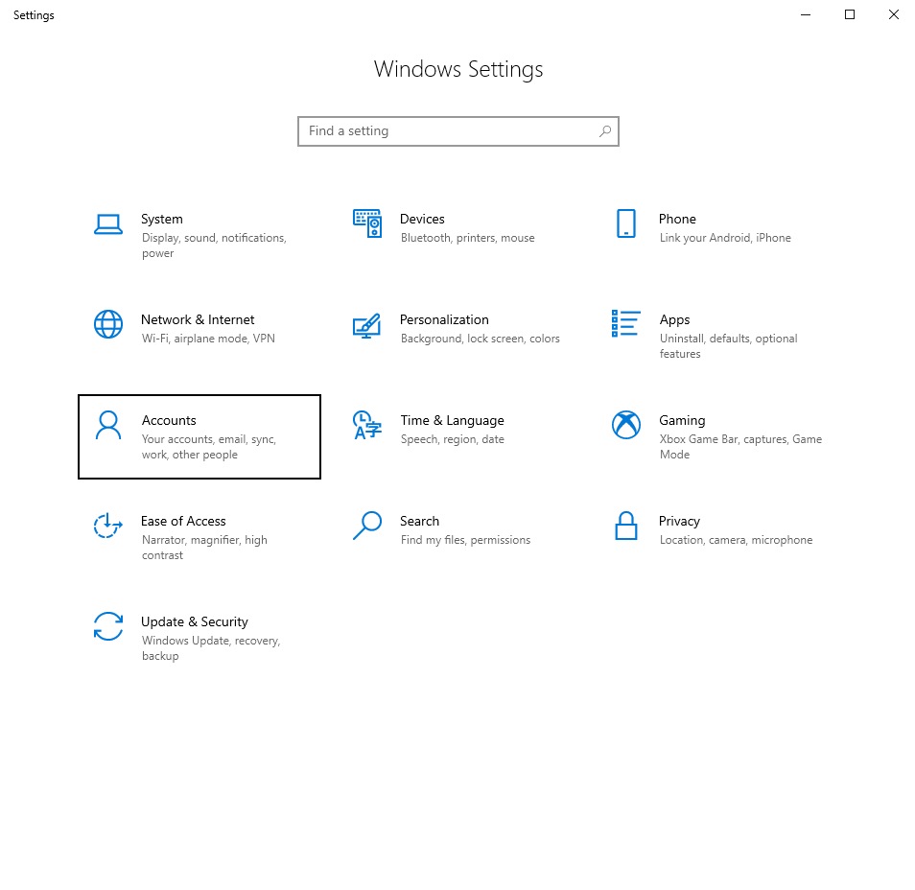
Task: Click 'Narrator, magnifier, high contrast' text
Action: (204, 548)
